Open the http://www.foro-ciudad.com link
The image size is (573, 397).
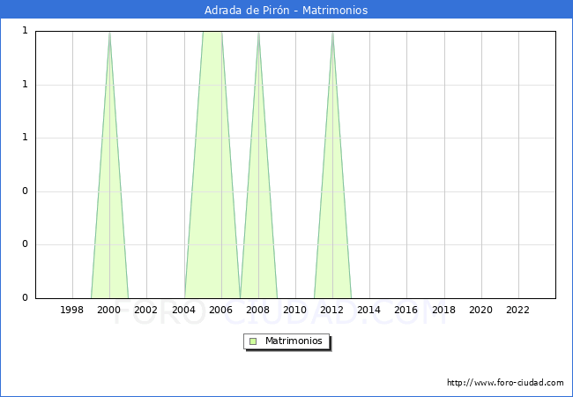point(505,383)
